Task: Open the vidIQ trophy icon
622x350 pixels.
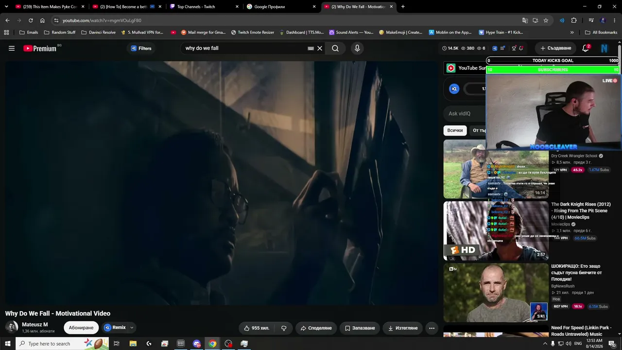Action: 514,48
